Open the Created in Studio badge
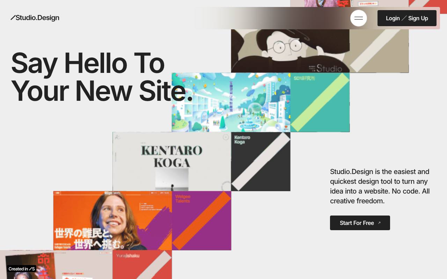Screen dimensions: 447x279 pyautogui.click(x=22, y=269)
